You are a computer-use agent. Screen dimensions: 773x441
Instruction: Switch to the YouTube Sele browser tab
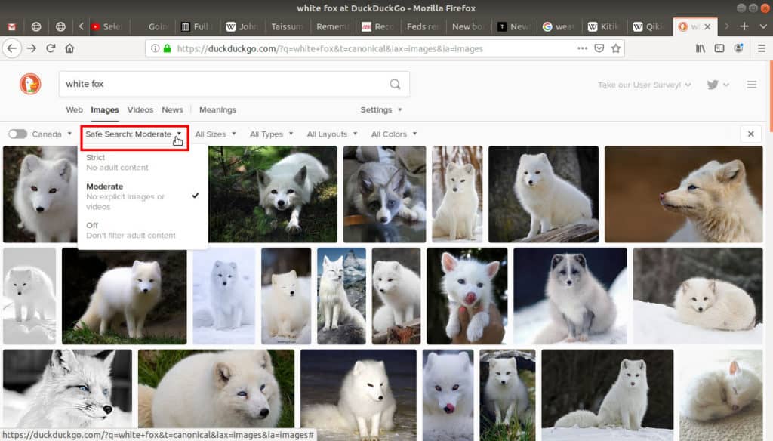pos(107,26)
